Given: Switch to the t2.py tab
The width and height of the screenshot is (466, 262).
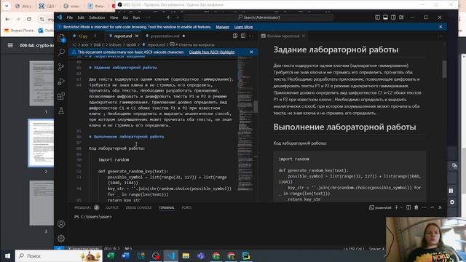Looking at the screenshot, I should tap(83, 36).
